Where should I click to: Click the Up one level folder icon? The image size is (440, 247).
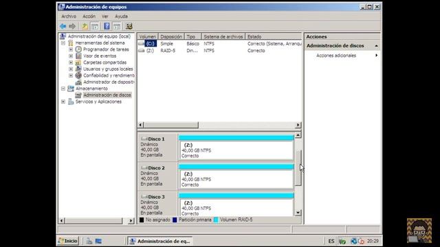(x=85, y=26)
